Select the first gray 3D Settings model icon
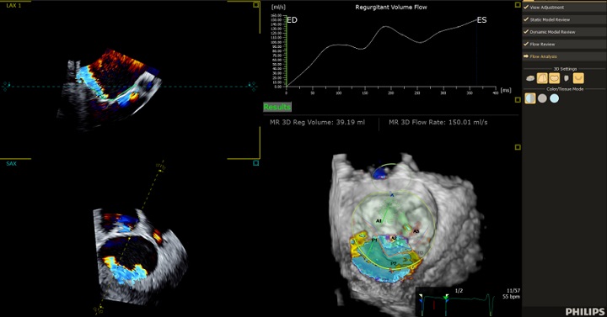Viewport: 607px width, 317px height. (x=530, y=78)
